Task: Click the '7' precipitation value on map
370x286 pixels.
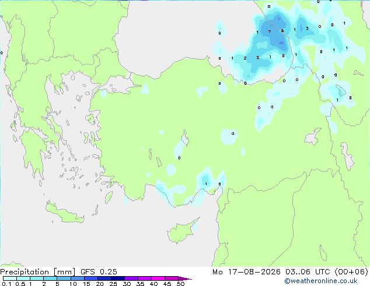Action: pos(270,32)
